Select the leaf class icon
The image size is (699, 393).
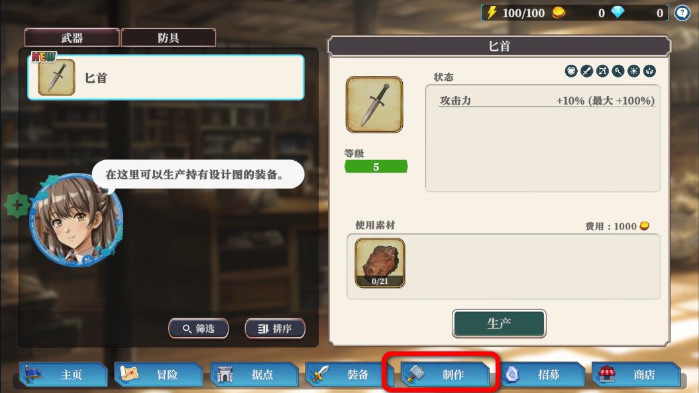coord(649,71)
